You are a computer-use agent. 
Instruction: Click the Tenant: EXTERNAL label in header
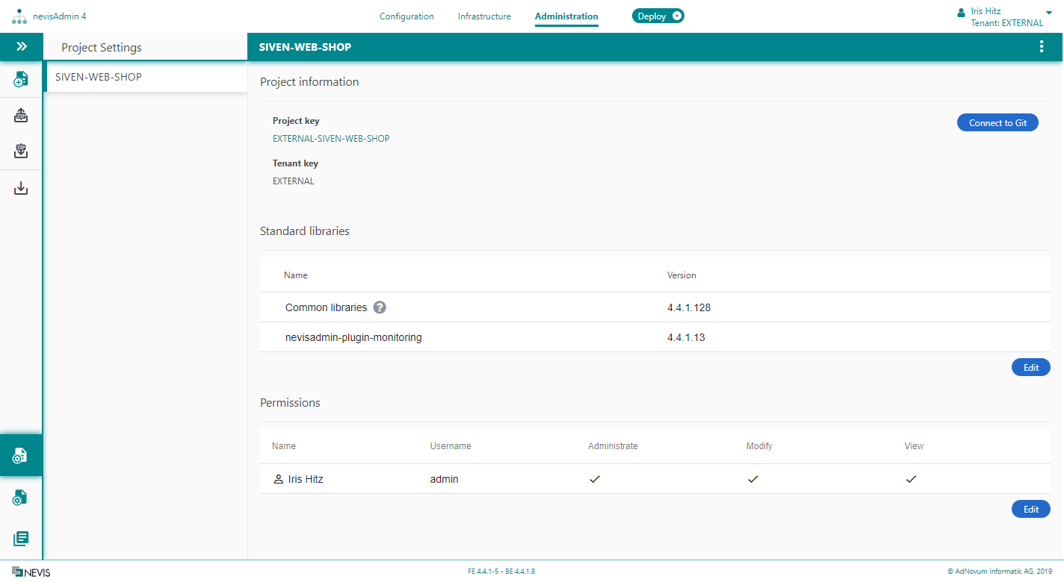click(x=1006, y=23)
